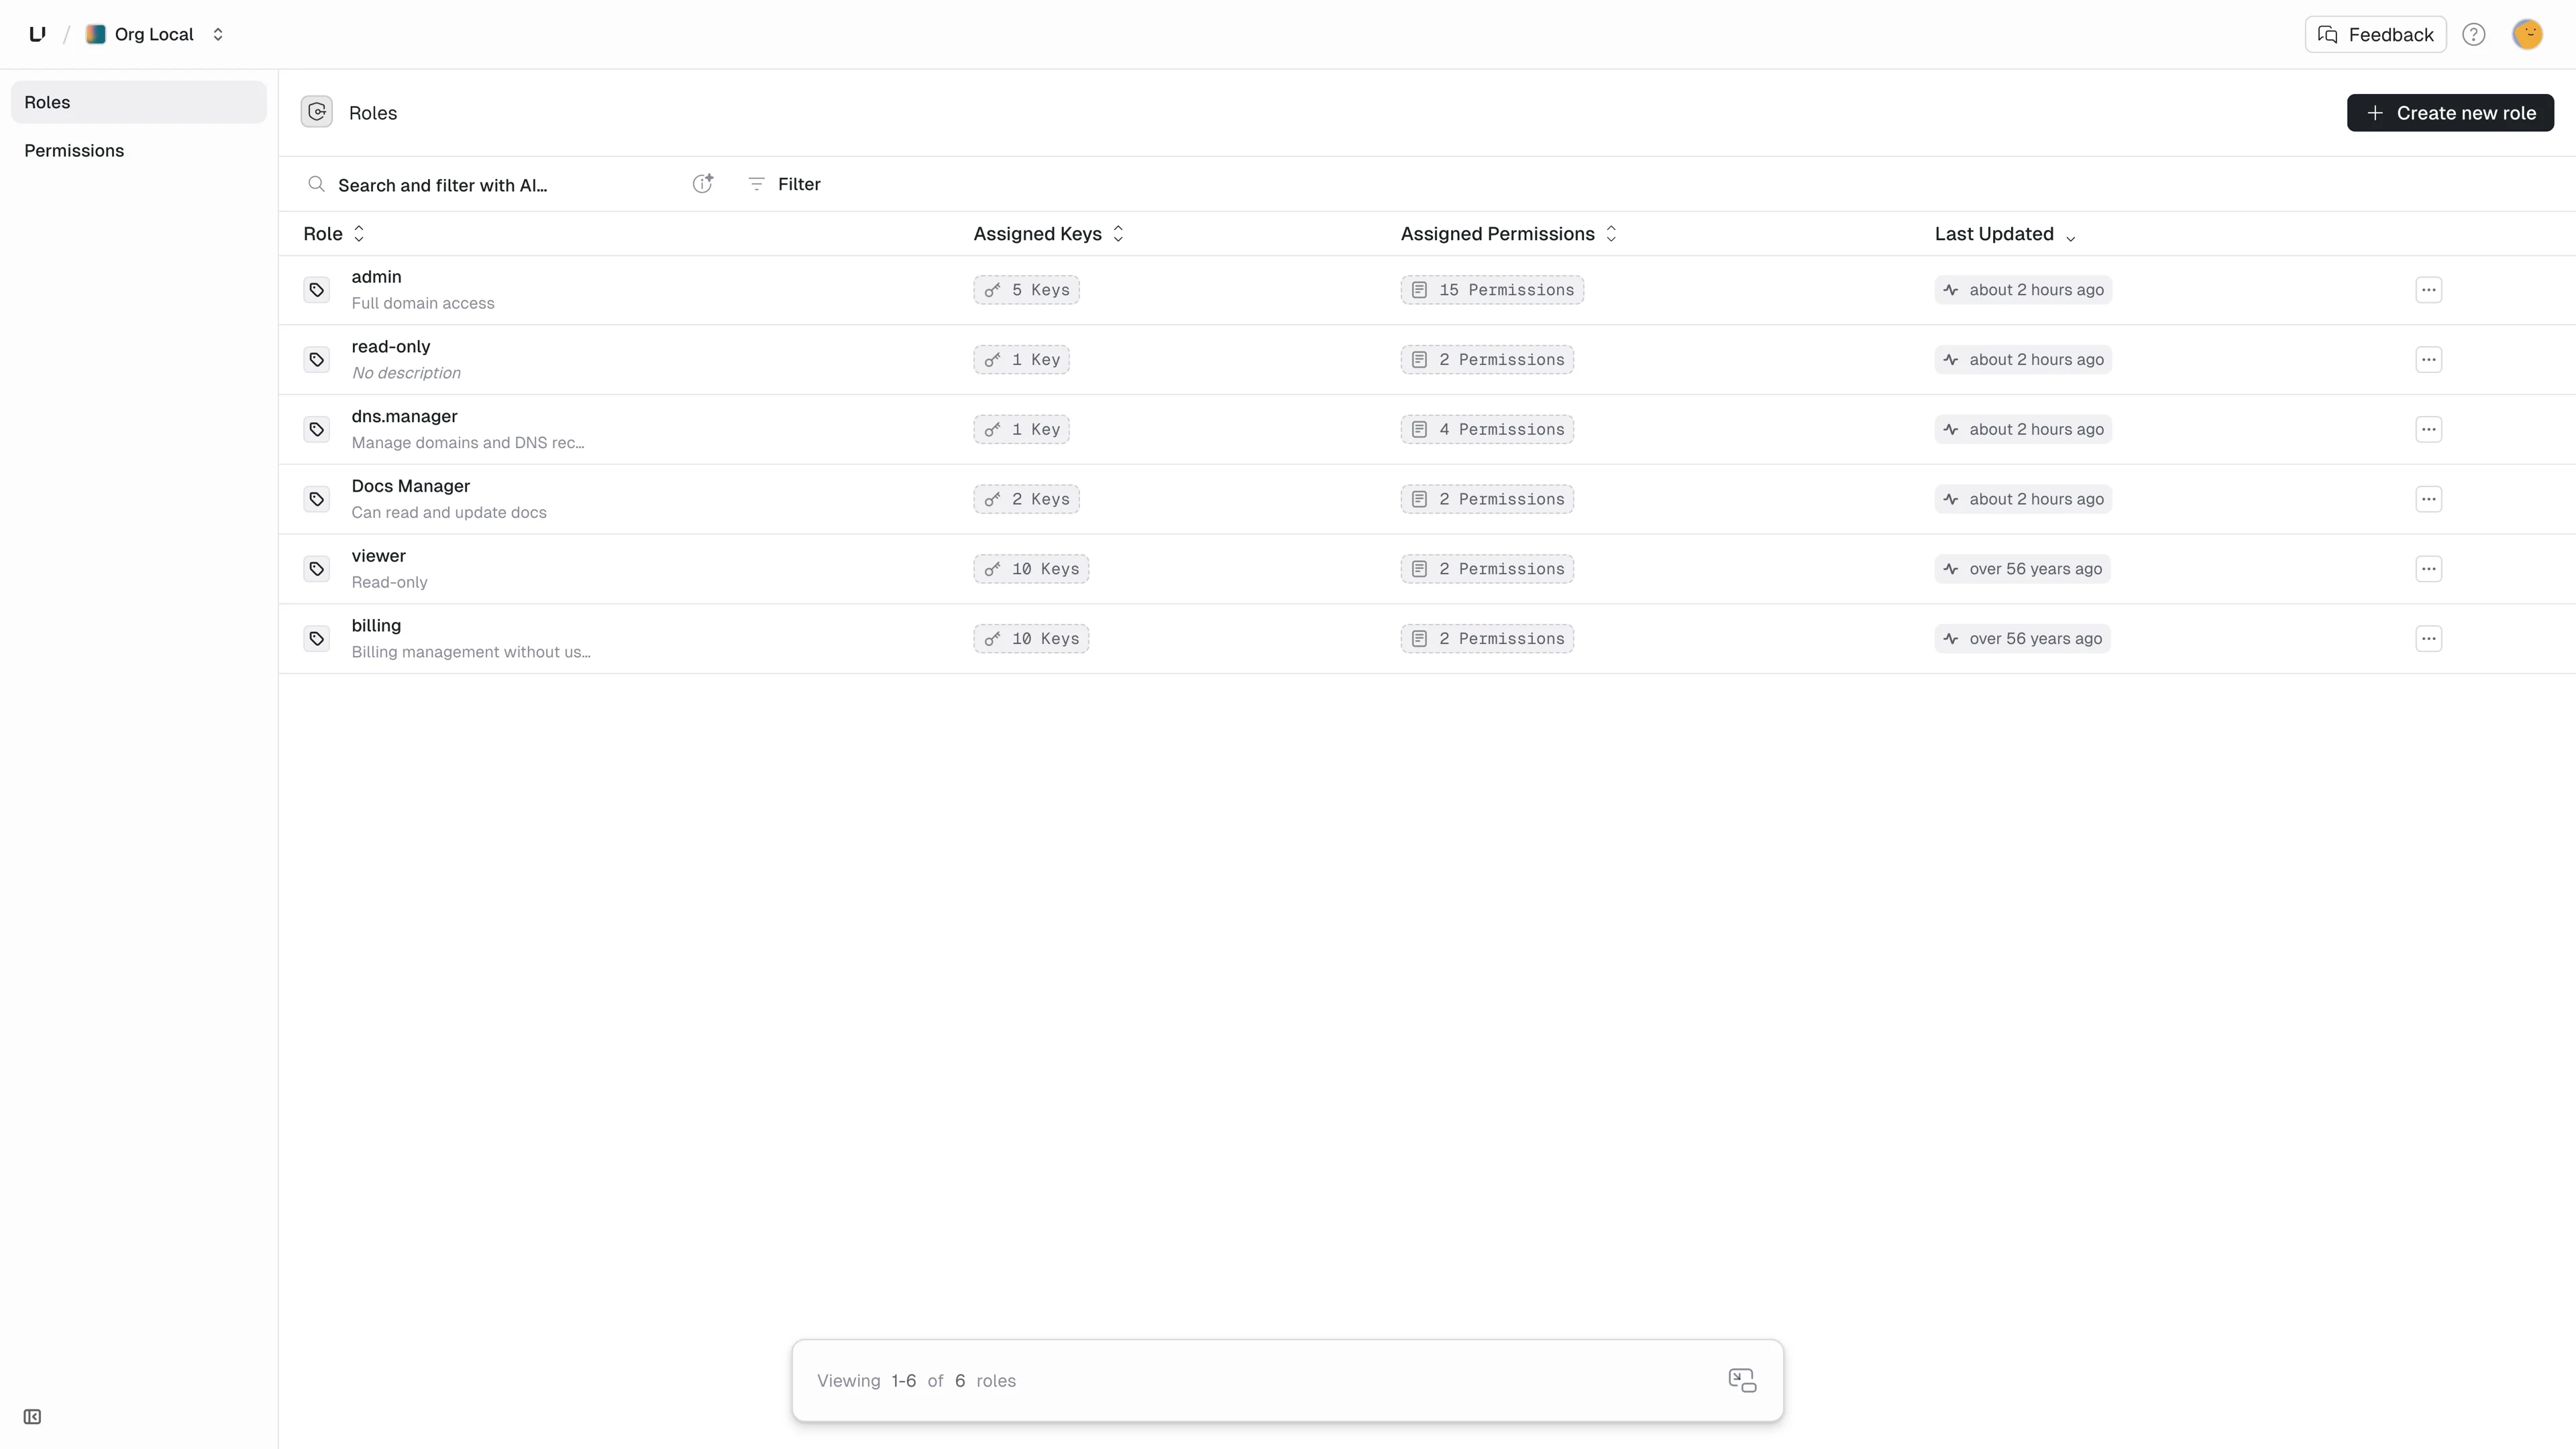Viewport: 2576px width, 1449px height.
Task: Open actions menu for viewer role
Action: [x=2429, y=569]
